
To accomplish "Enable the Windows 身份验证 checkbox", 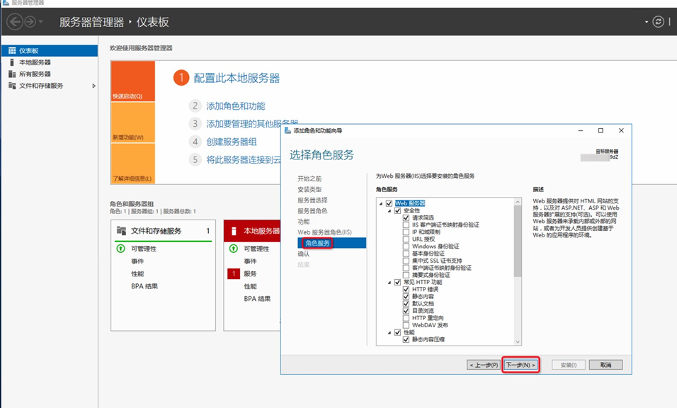I will pyautogui.click(x=406, y=246).
